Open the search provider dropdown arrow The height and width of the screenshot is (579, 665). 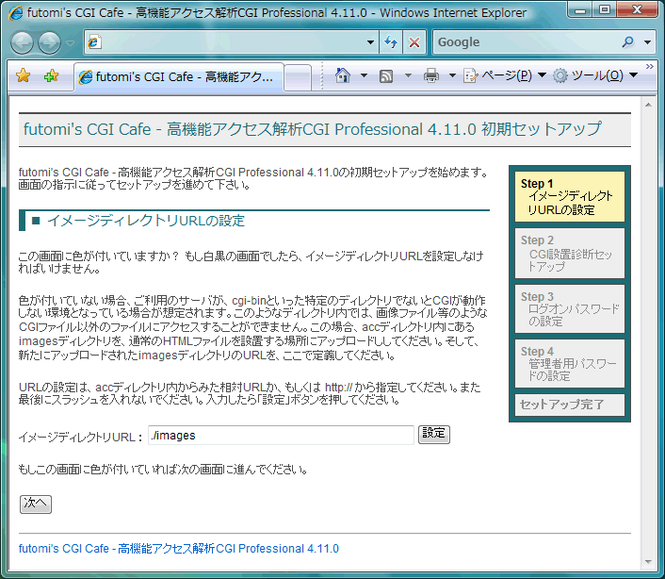coord(647,42)
